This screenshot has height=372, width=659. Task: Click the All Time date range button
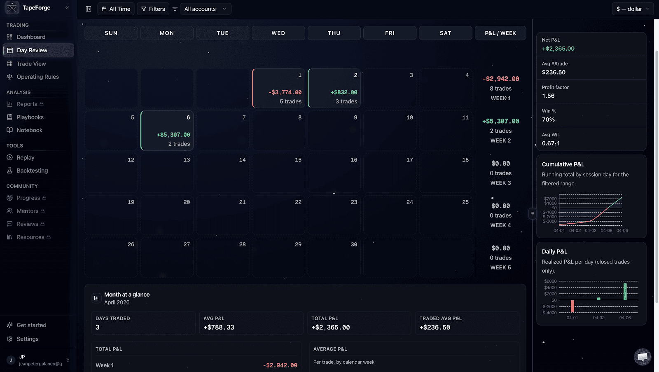click(116, 9)
